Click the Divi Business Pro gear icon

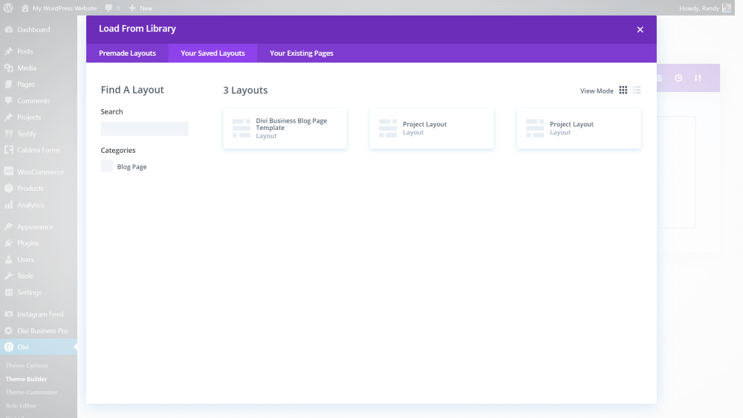click(8, 330)
